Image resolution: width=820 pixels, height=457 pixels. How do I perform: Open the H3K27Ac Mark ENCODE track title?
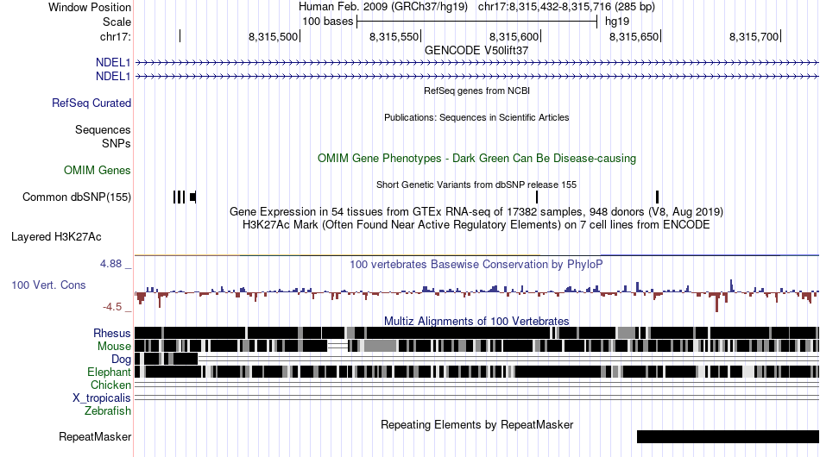tap(476, 224)
